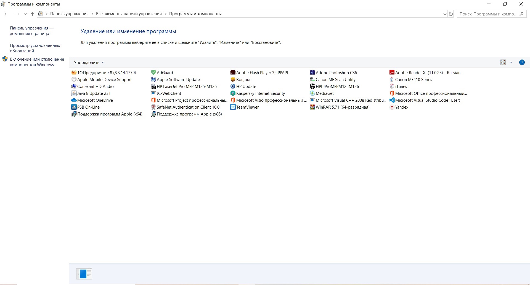Open Панель управления — домашняя страница link

click(x=32, y=31)
